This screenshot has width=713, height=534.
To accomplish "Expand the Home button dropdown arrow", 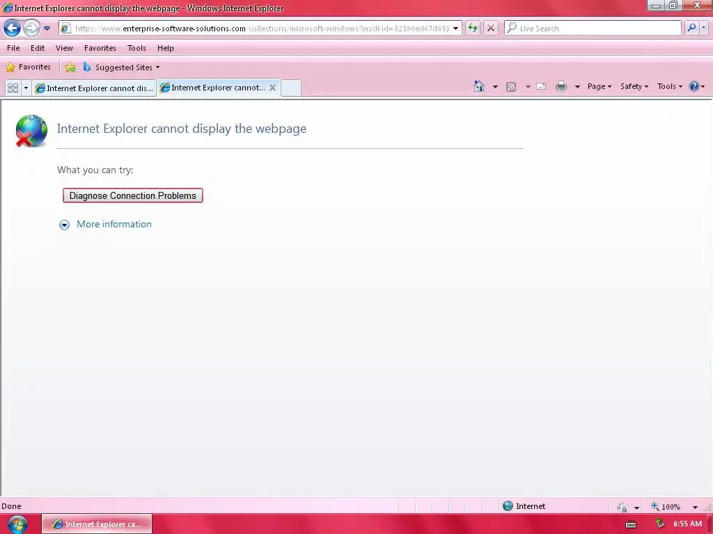I will (495, 87).
